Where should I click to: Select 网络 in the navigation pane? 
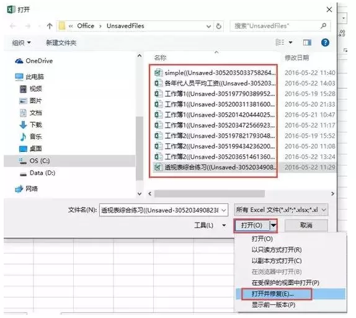(x=27, y=188)
